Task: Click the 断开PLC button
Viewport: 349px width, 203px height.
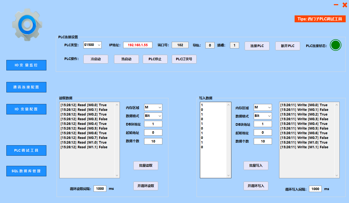Action: click(288, 46)
